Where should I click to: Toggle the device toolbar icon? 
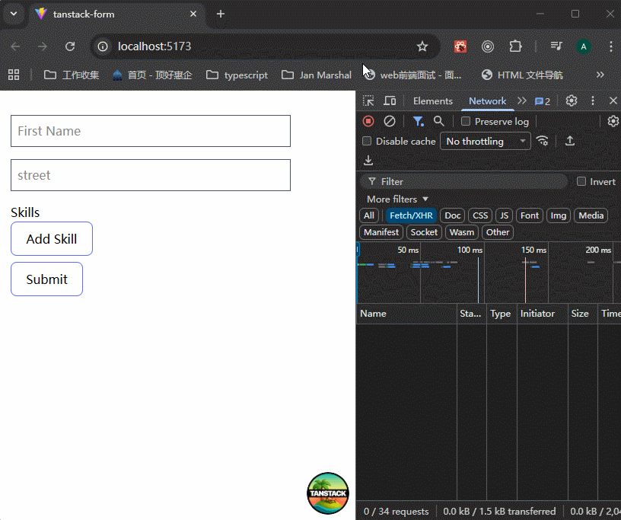coord(390,101)
